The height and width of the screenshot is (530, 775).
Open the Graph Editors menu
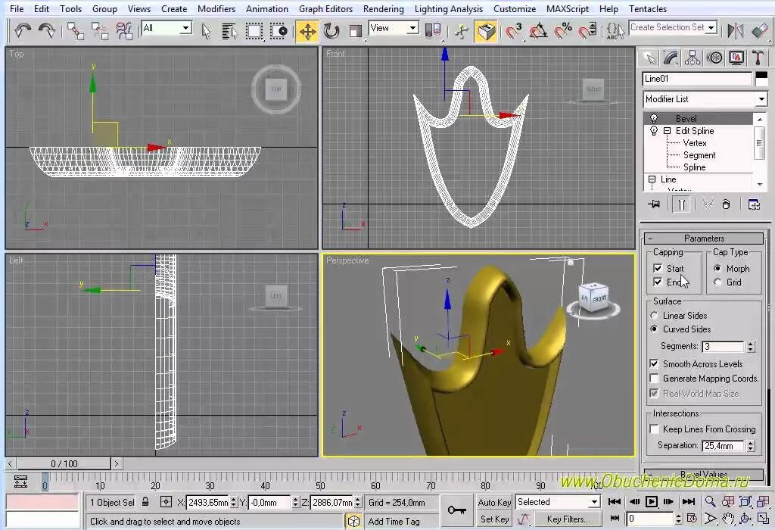click(x=325, y=9)
